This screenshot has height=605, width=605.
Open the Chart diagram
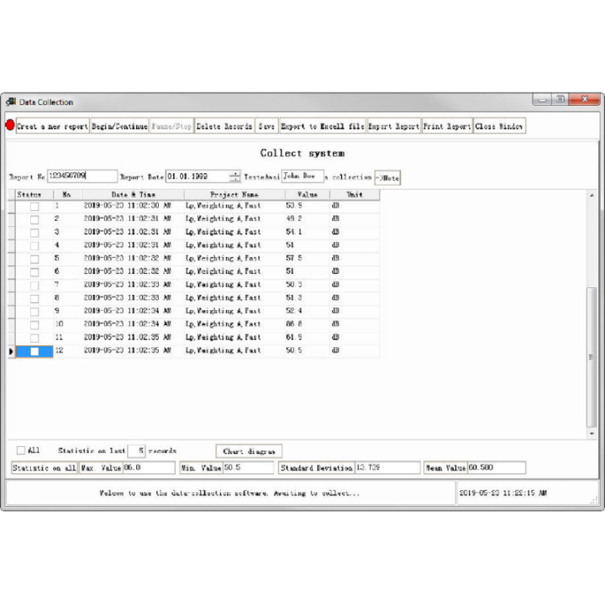click(249, 451)
